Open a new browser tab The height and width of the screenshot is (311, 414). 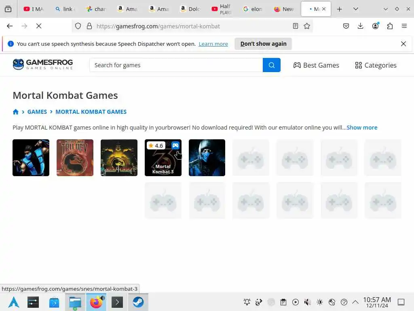[340, 9]
